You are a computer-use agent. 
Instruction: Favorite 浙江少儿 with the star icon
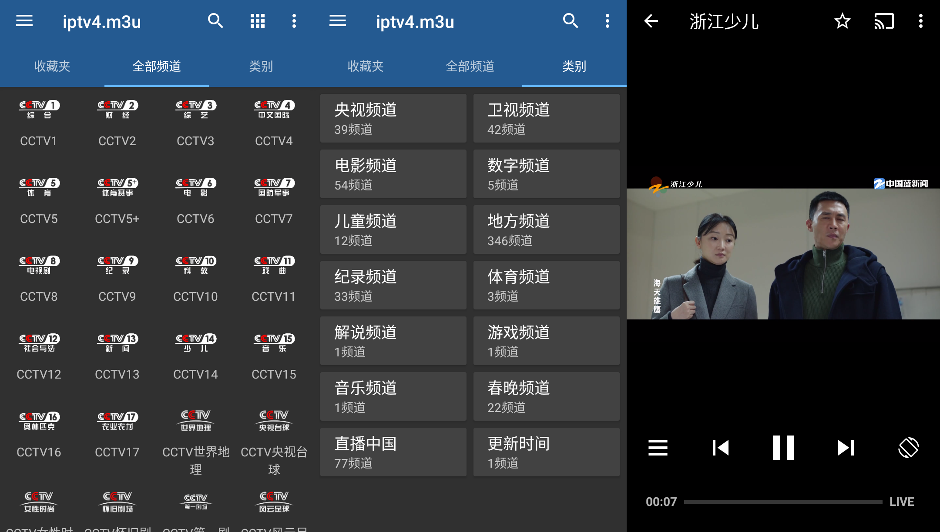click(x=842, y=21)
